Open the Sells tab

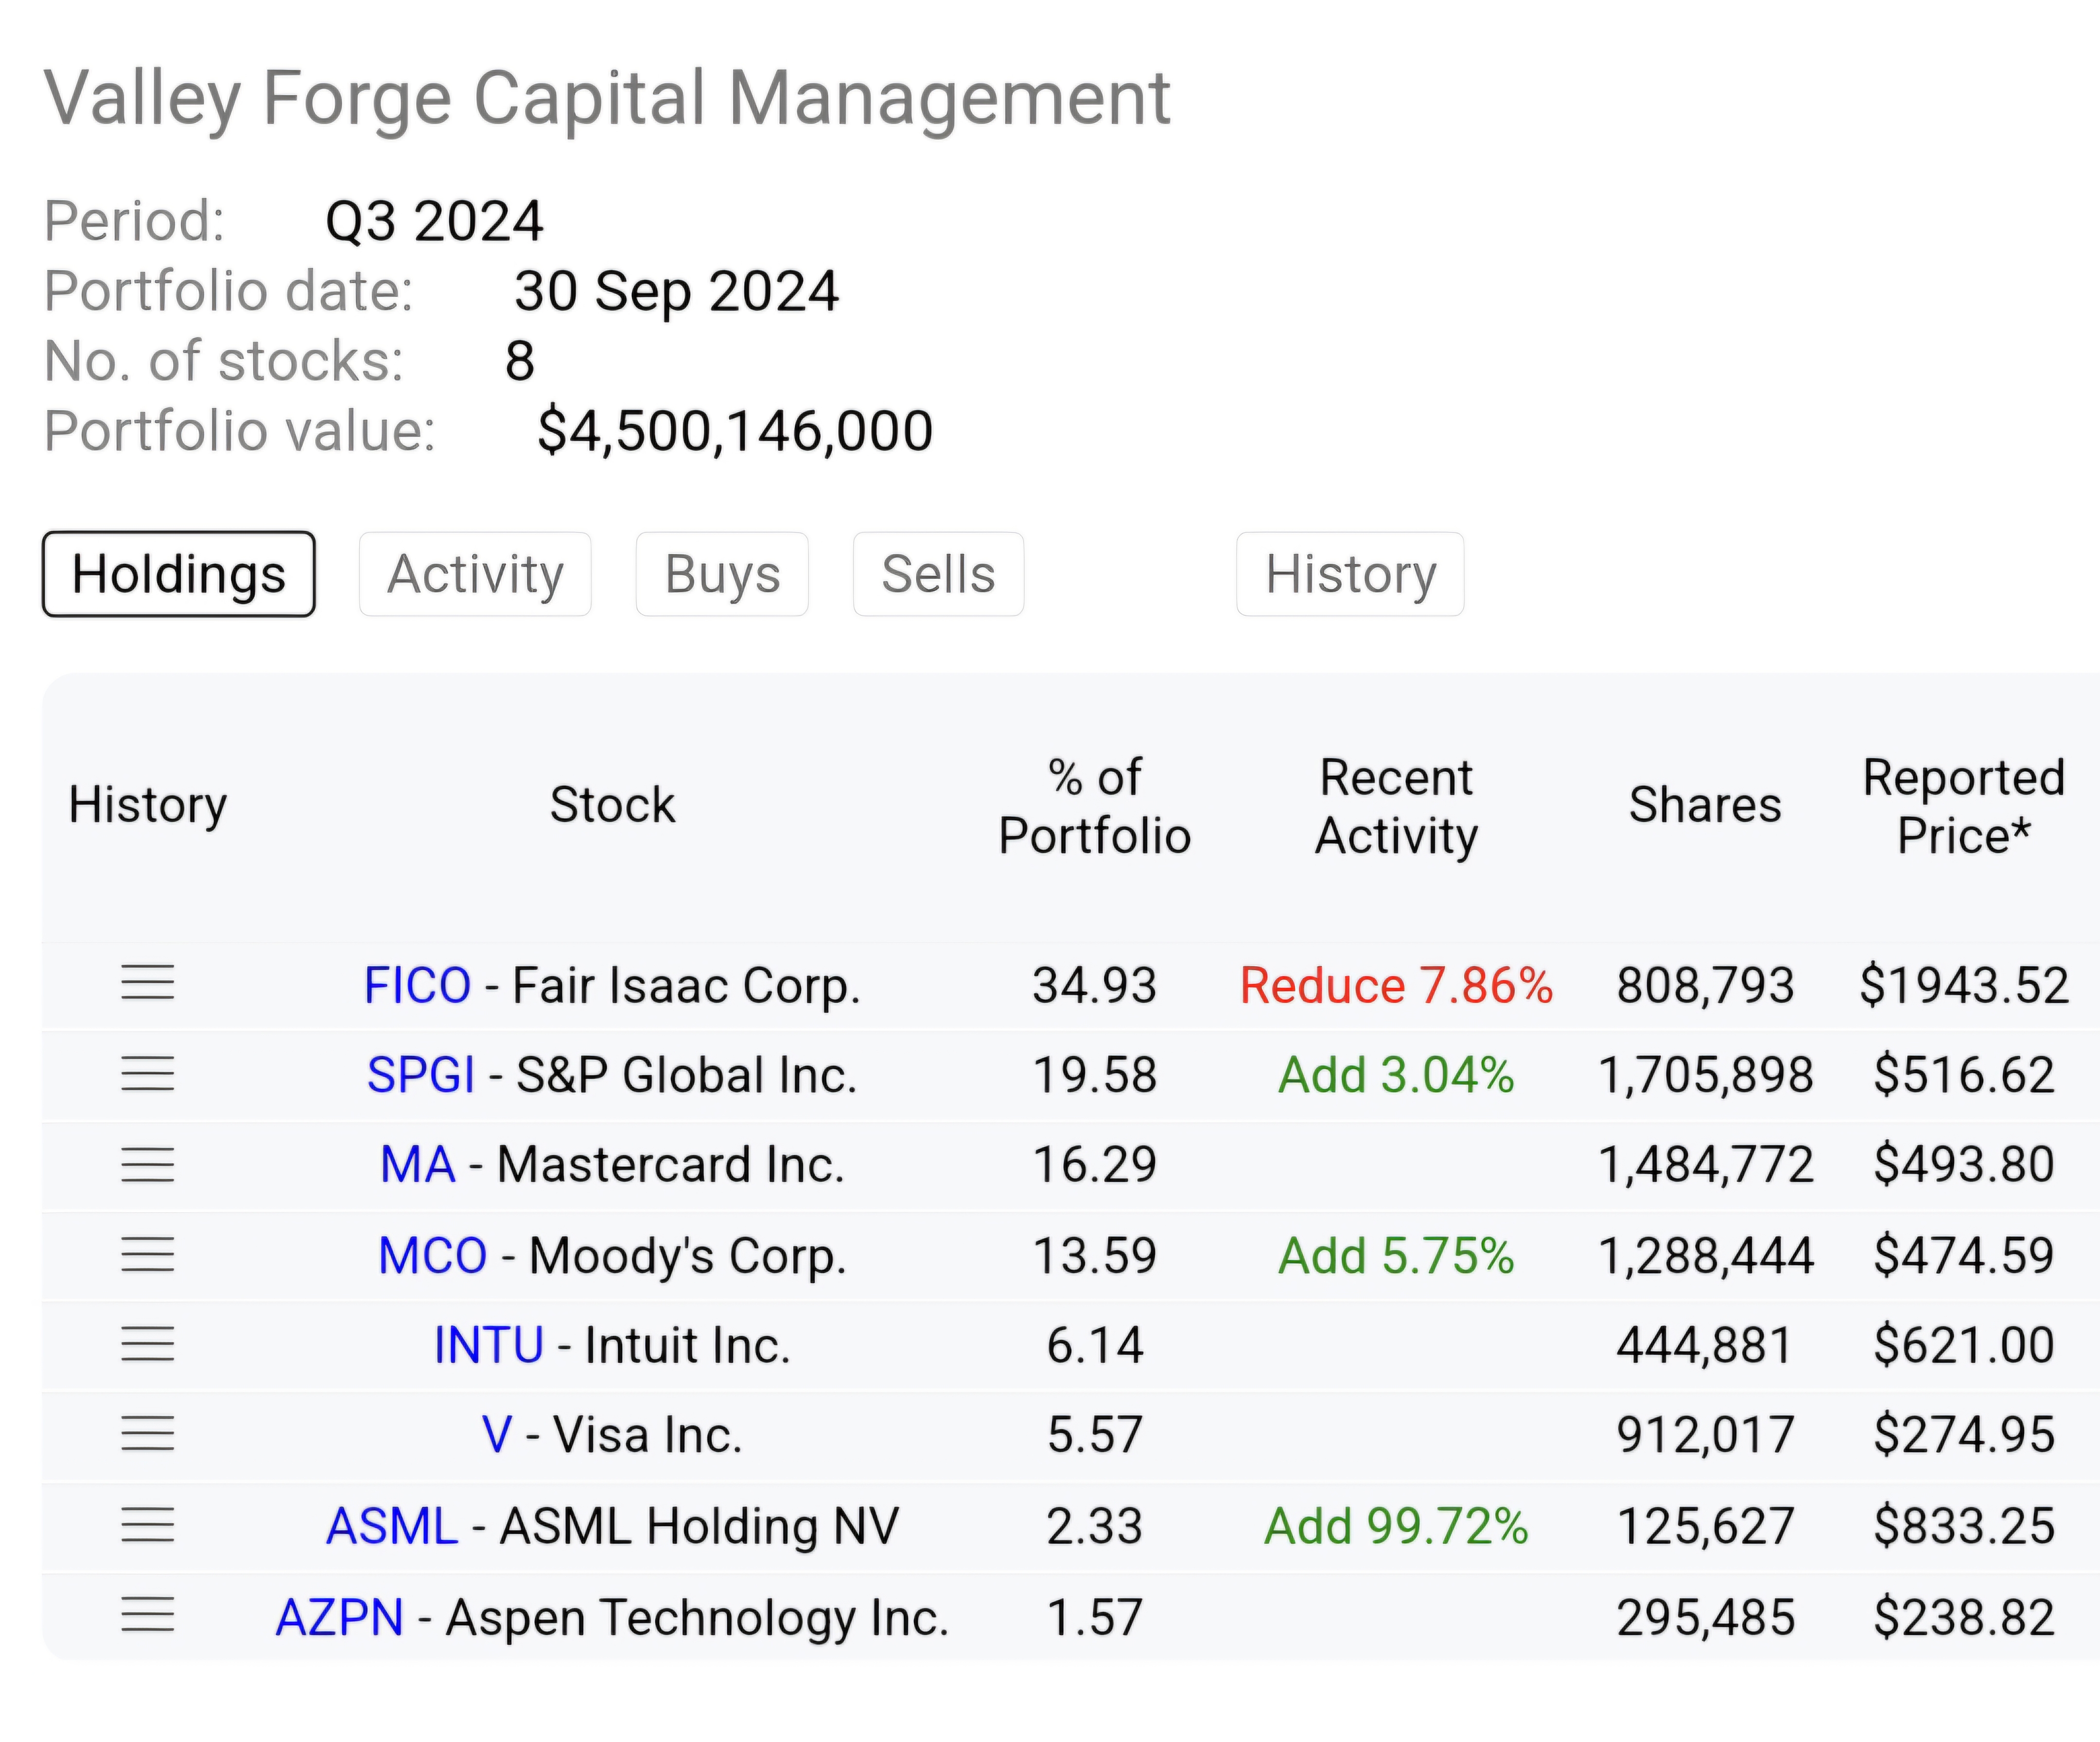pyautogui.click(x=938, y=574)
